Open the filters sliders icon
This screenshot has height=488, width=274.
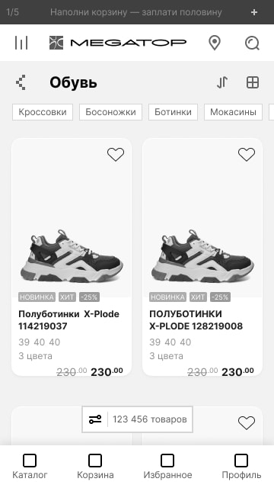point(95,419)
